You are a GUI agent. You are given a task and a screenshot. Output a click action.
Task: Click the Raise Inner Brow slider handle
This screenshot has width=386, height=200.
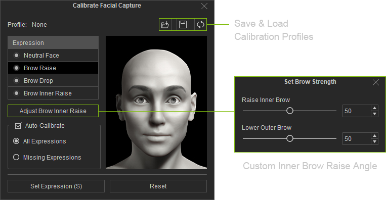tap(290, 111)
